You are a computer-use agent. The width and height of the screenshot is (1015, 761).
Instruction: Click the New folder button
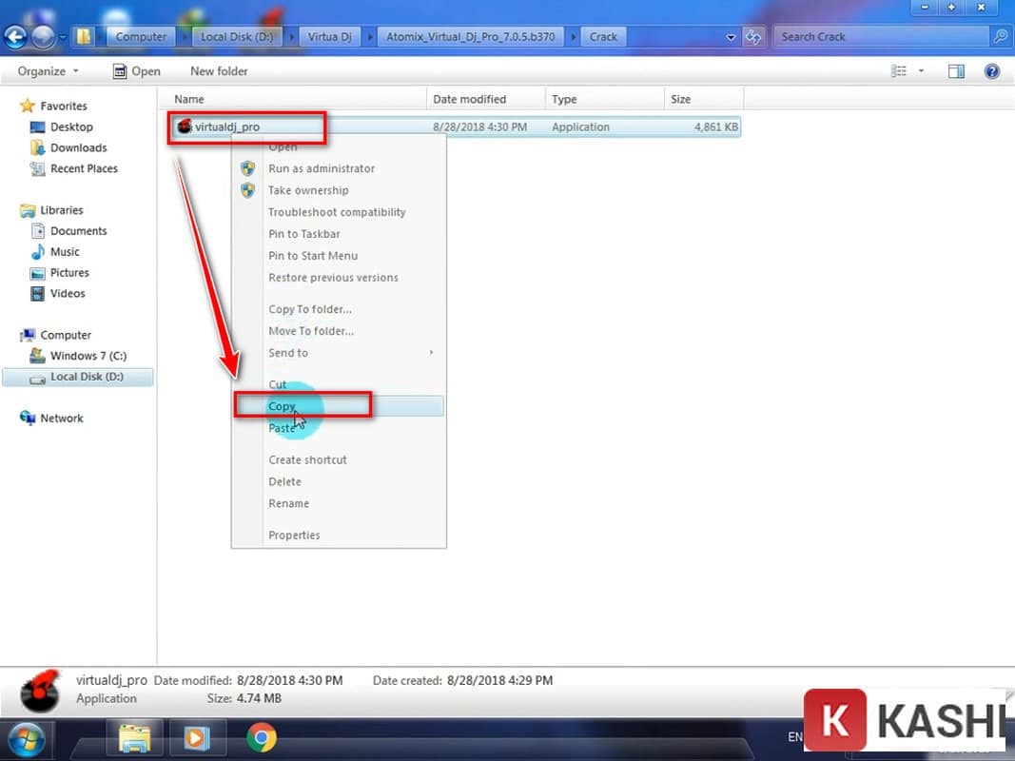click(x=219, y=71)
